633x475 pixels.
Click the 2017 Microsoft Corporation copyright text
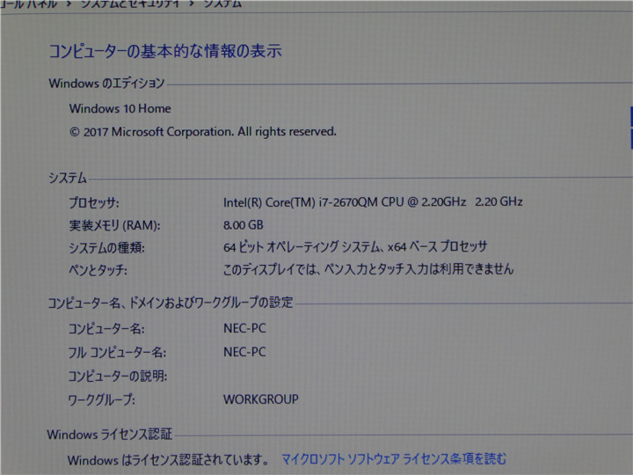click(x=203, y=132)
